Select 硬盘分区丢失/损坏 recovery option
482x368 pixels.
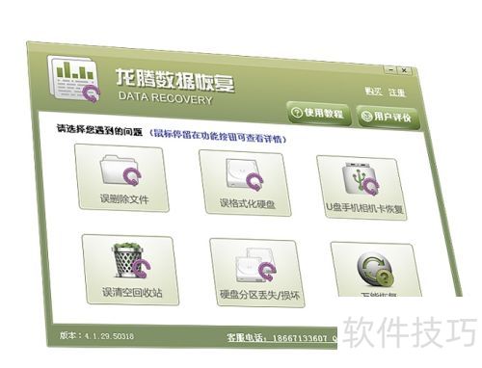pos(257,273)
